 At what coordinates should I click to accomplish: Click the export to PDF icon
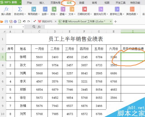tap(11, 21)
